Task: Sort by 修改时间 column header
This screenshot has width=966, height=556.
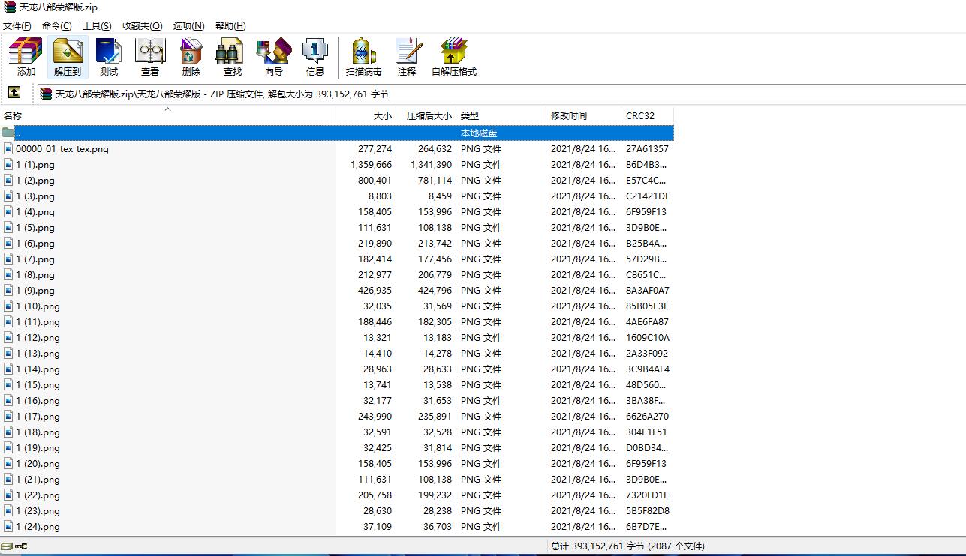Action: [x=569, y=116]
